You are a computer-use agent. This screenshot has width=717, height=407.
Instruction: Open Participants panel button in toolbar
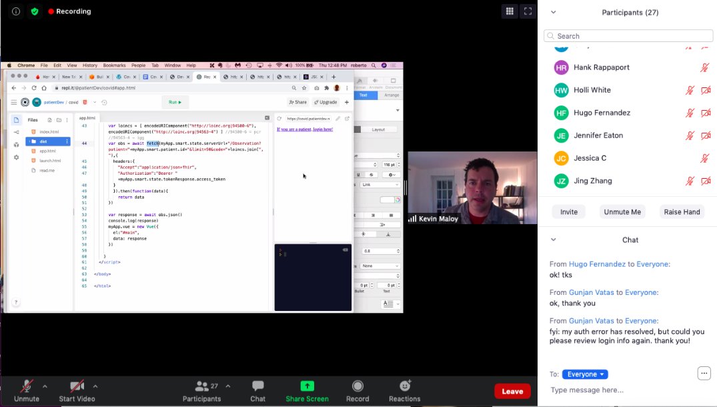[201, 391]
